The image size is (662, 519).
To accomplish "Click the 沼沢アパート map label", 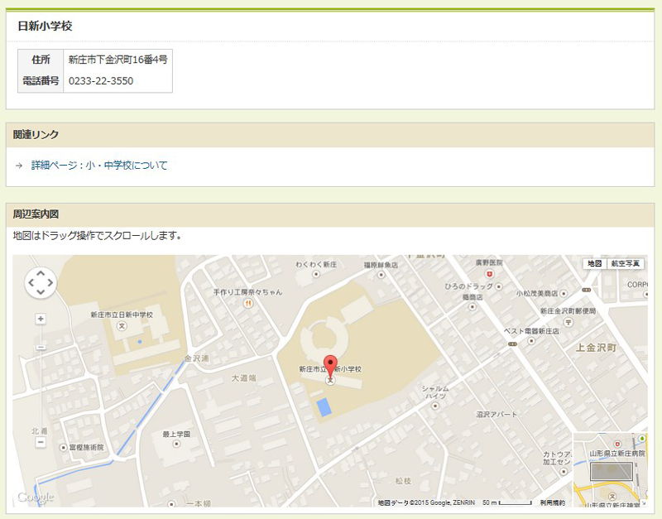I will (496, 414).
